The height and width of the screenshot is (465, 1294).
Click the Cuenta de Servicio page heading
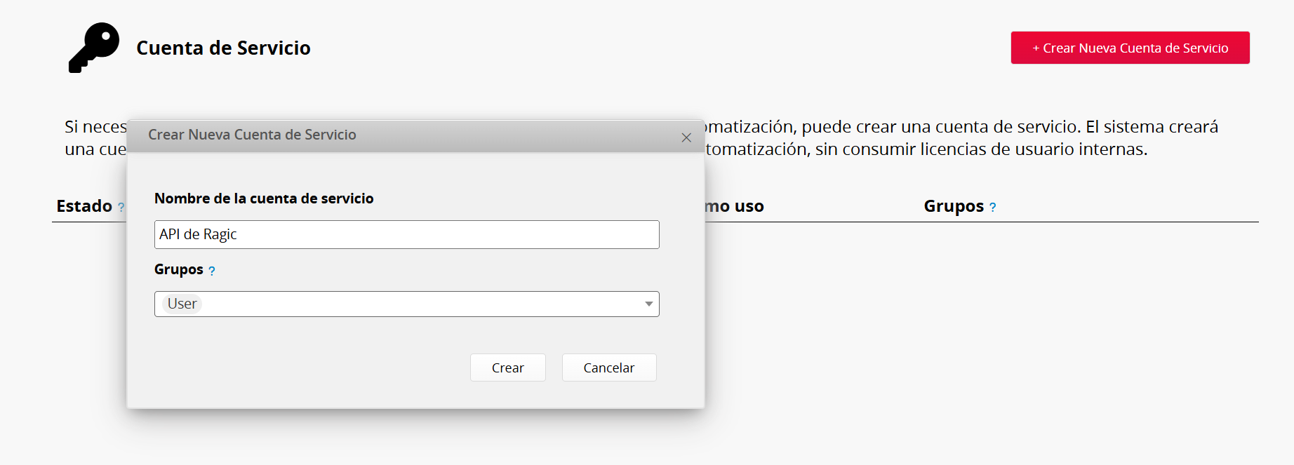223,48
